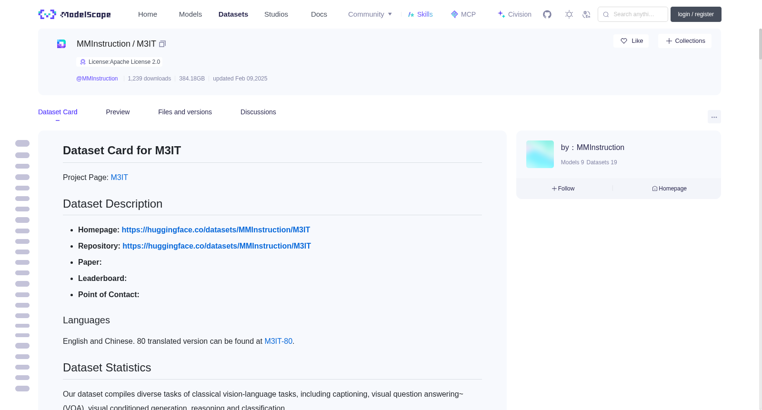The image size is (762, 410).
Task: Click the "Leaderboard:" bullet text
Action: 102,278
